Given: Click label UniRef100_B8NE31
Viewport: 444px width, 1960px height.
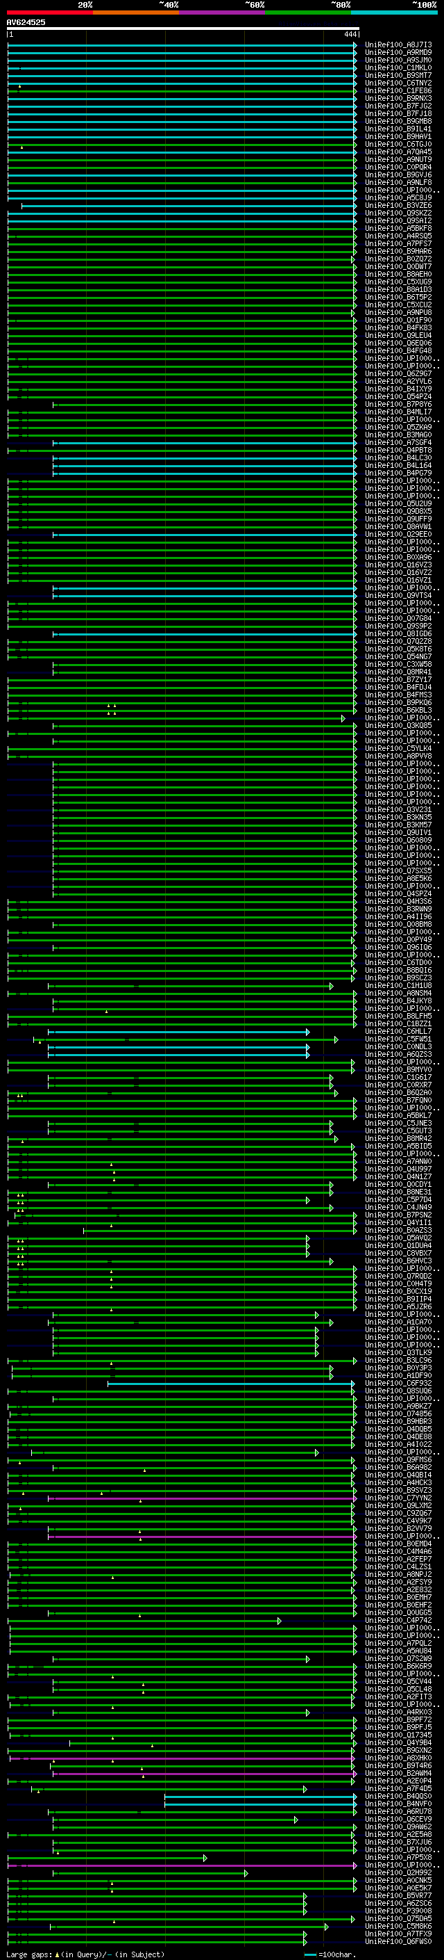Looking at the screenshot, I should click(398, 1192).
